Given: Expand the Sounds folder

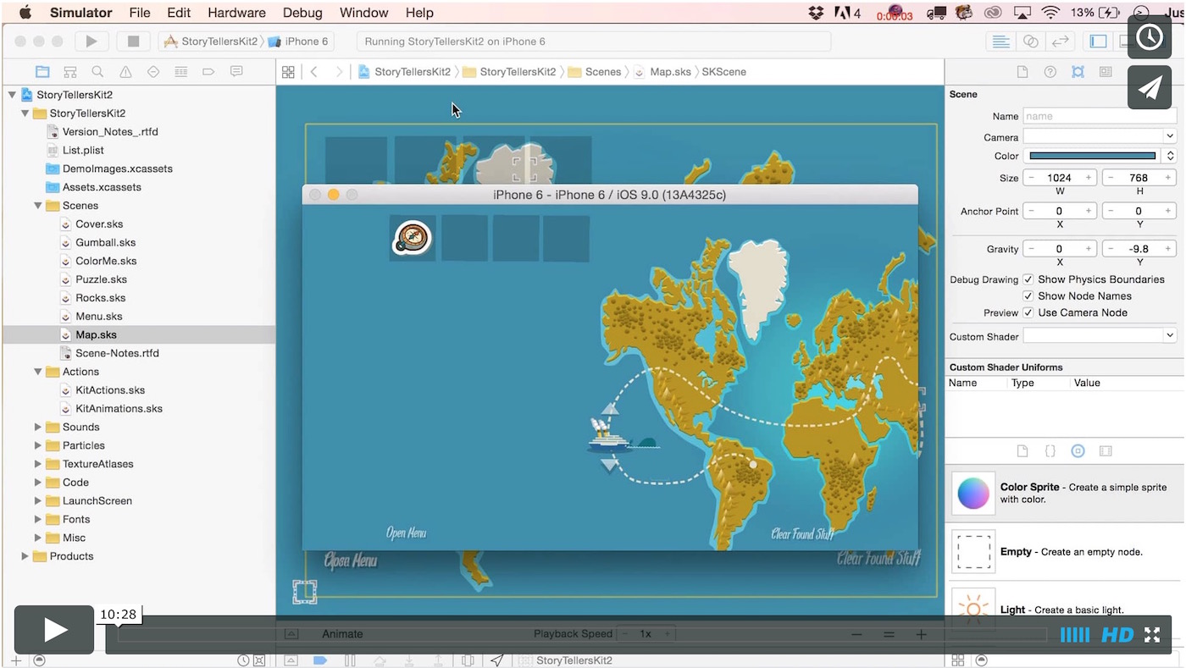Looking at the screenshot, I should click(x=38, y=428).
